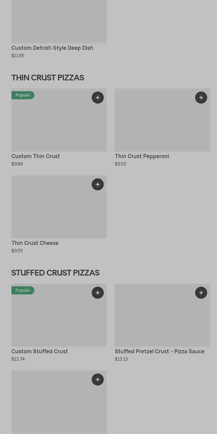Click Popular badge on Custom Stuffed Crust
This screenshot has height=434, width=217.
tap(23, 290)
